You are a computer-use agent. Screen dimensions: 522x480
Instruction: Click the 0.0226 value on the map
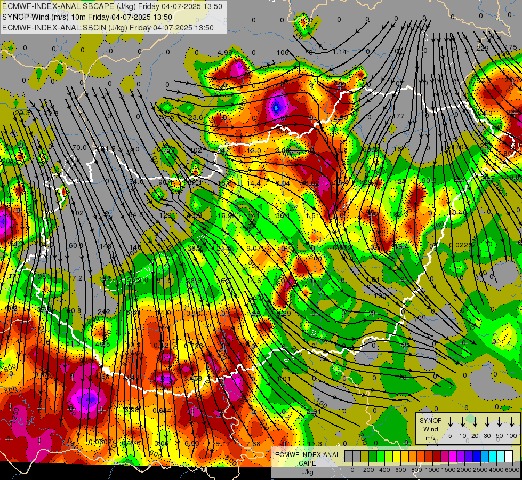tap(460, 245)
